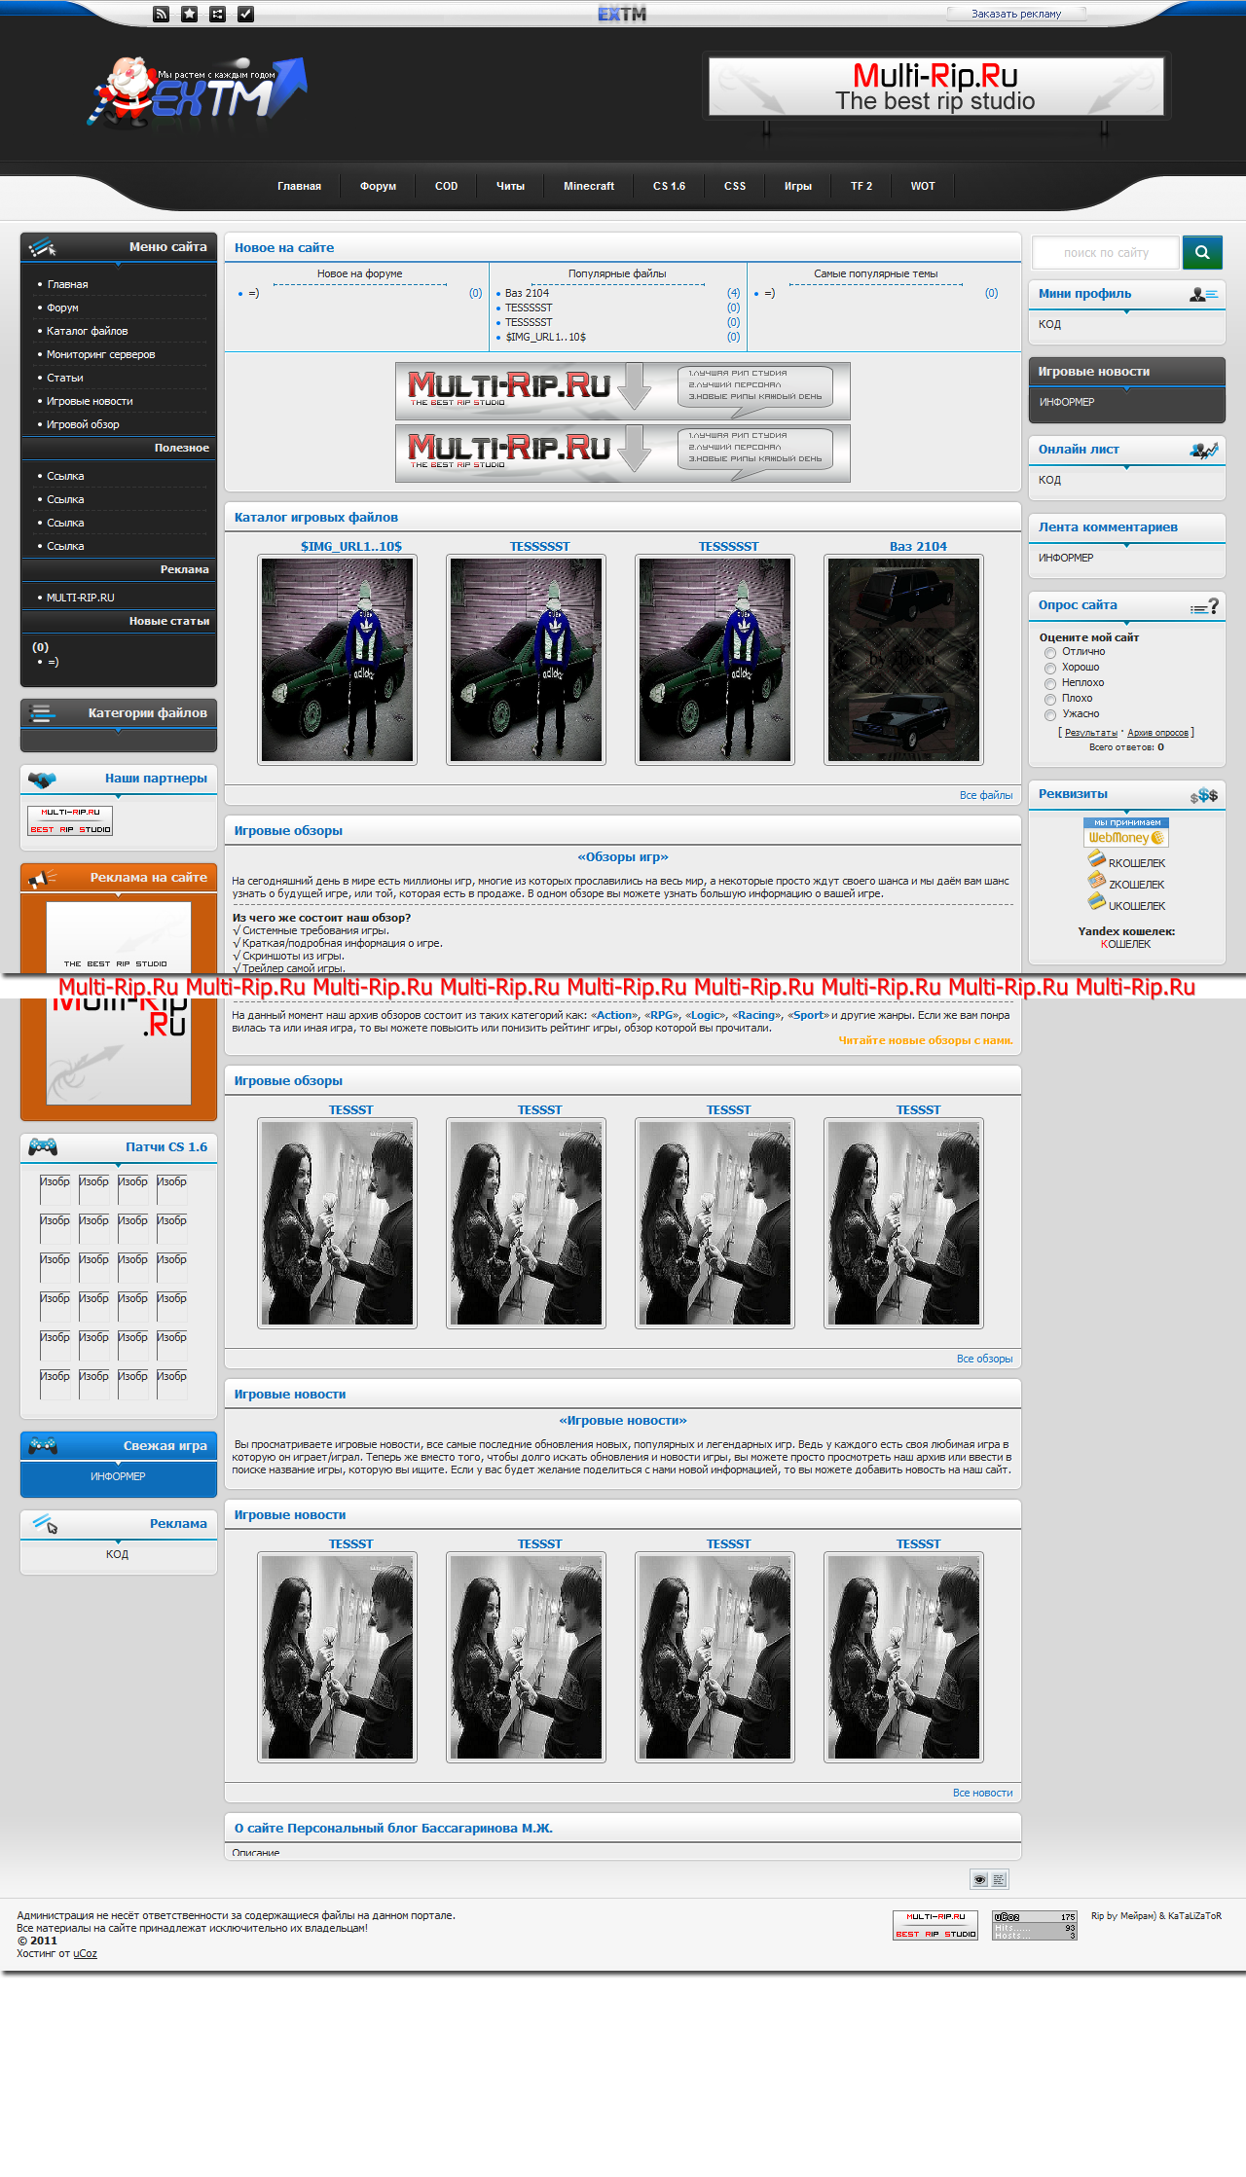Go to 'Форум' in the top navigation
The width and height of the screenshot is (1246, 2177).
point(378,186)
